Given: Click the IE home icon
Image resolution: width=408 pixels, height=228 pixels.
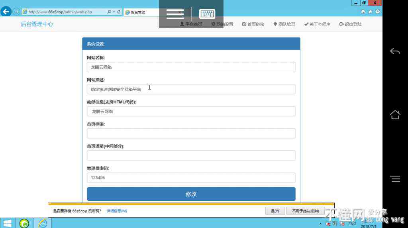Looking at the screenshot, I should click(363, 12).
